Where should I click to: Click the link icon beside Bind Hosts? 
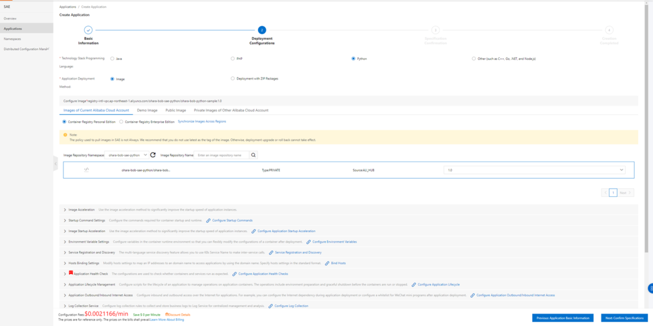point(326,263)
